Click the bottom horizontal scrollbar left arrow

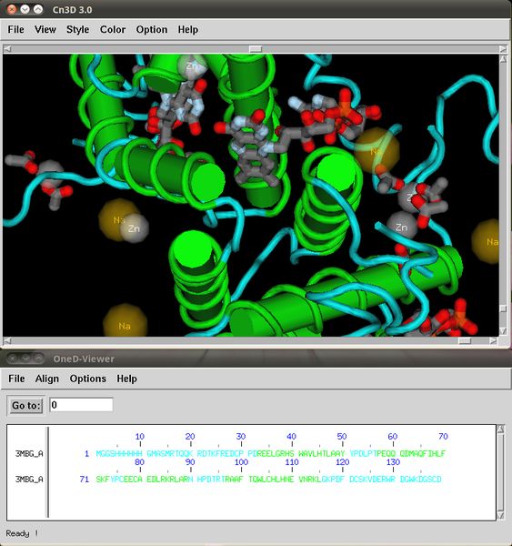pyautogui.click(x=7, y=340)
